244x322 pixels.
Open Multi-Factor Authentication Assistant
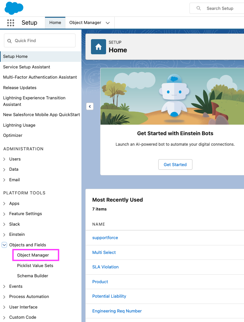tap(40, 77)
